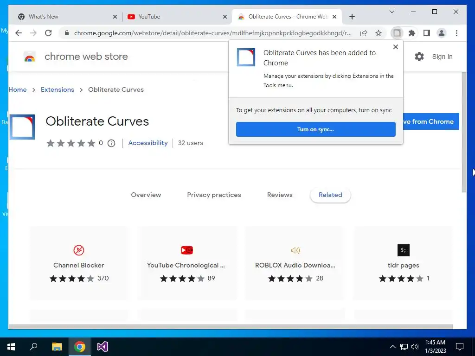
Task: Click the Chrome taskbar icon
Action: tap(80, 347)
